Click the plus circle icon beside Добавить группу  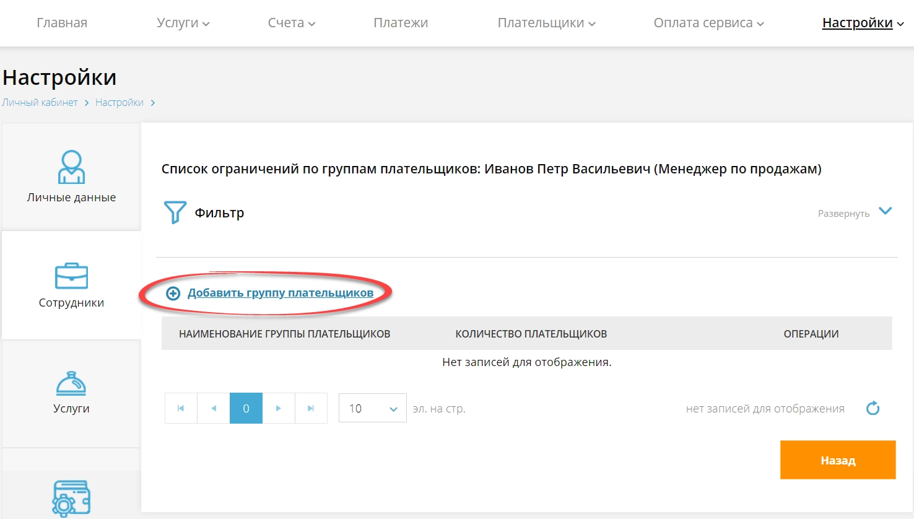pyautogui.click(x=173, y=294)
